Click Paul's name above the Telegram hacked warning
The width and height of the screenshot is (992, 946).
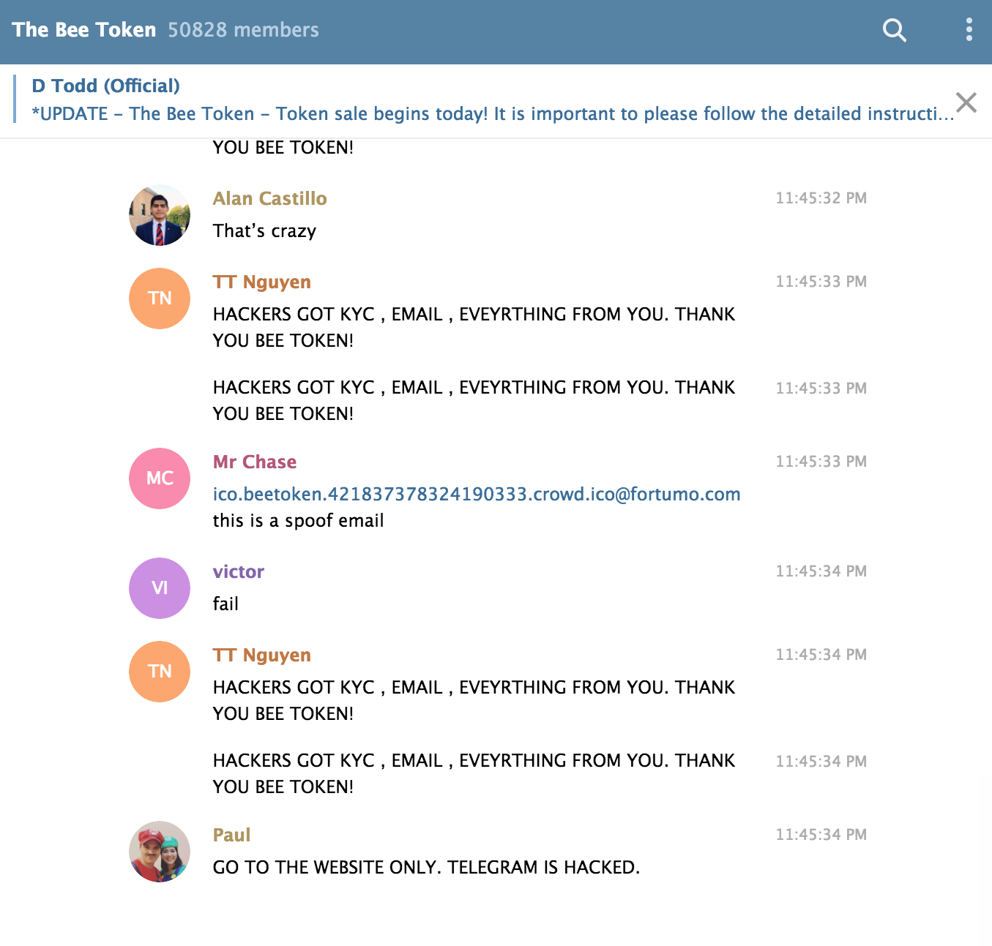pos(231,834)
